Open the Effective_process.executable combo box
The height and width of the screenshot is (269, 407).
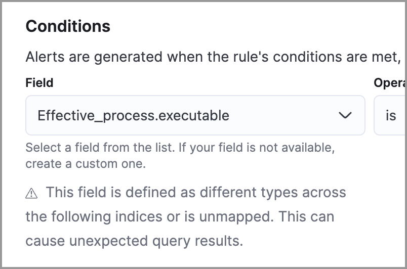182,115
